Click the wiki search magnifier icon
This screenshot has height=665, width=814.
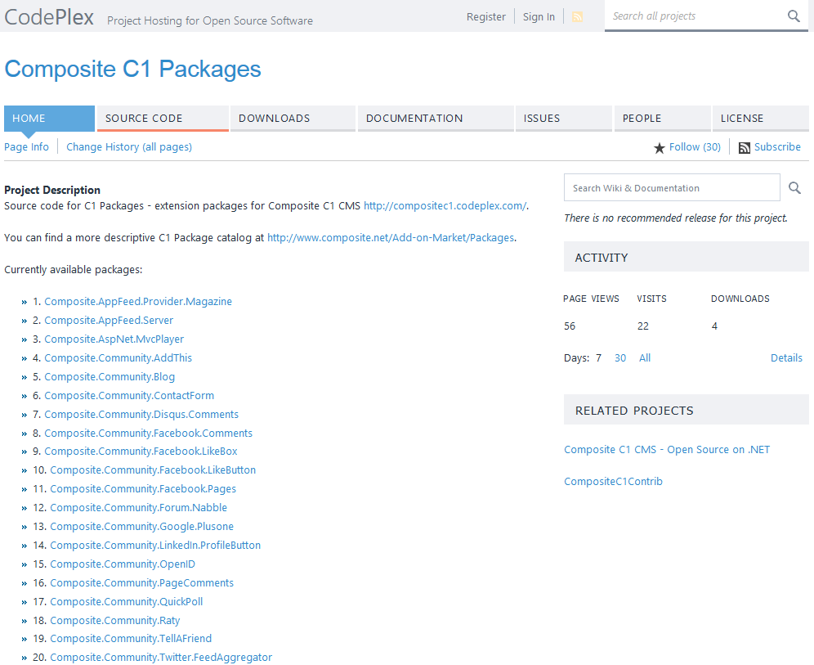(794, 187)
